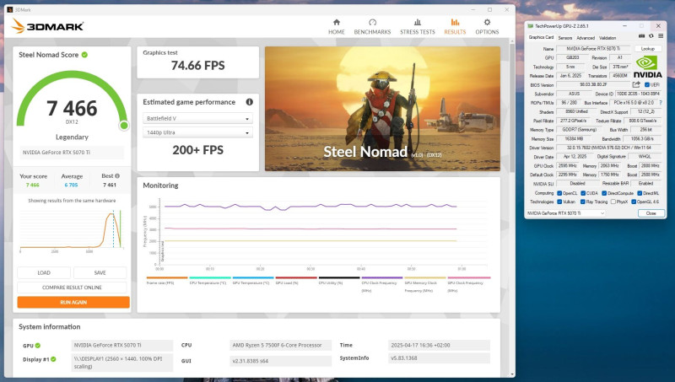The image size is (675, 382).
Task: Click the Average score 6 705
Action: coord(72,185)
